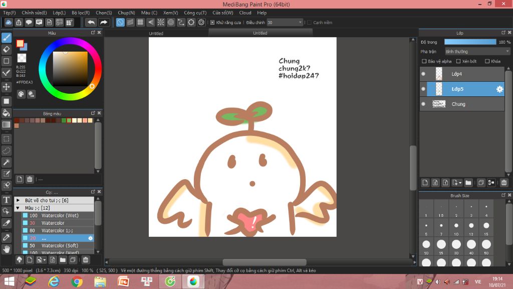This screenshot has width=513, height=289.
Task: Collapse Màu ;-; brush group
Action: pyautogui.click(x=18, y=208)
